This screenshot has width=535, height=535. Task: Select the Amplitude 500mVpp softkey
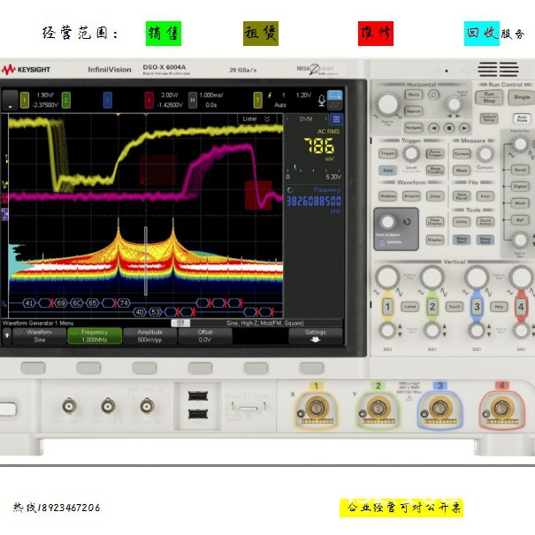click(149, 336)
